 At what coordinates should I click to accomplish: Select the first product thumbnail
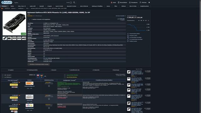5,38
